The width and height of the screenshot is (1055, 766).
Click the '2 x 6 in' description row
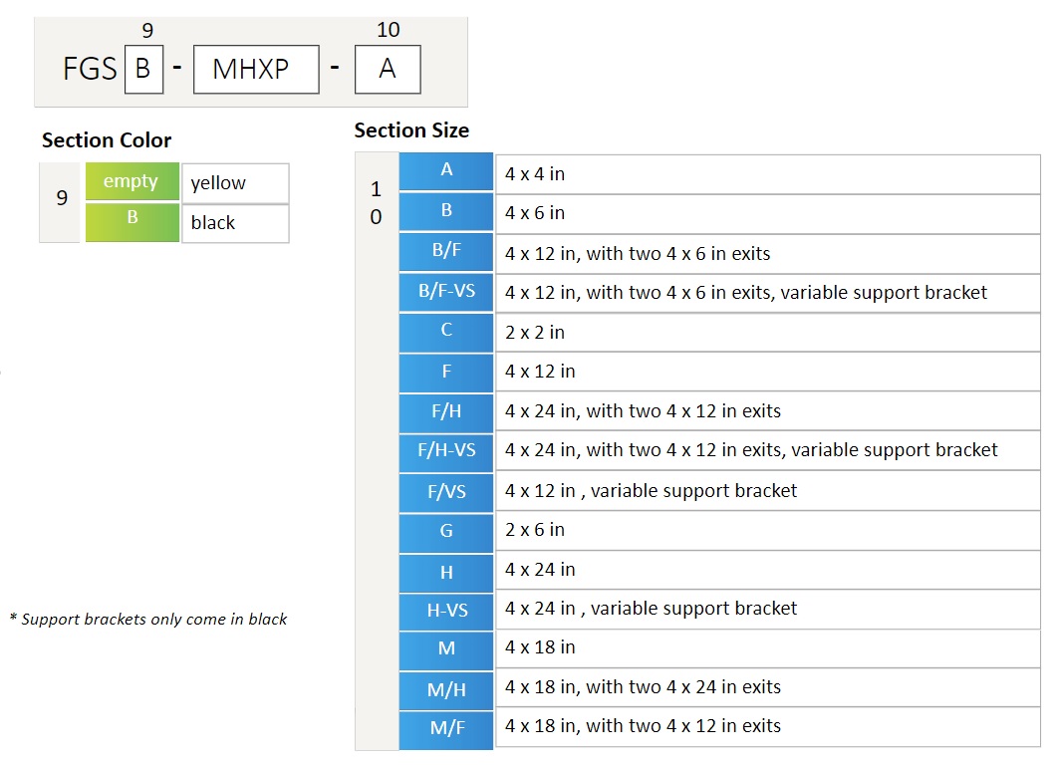768,531
